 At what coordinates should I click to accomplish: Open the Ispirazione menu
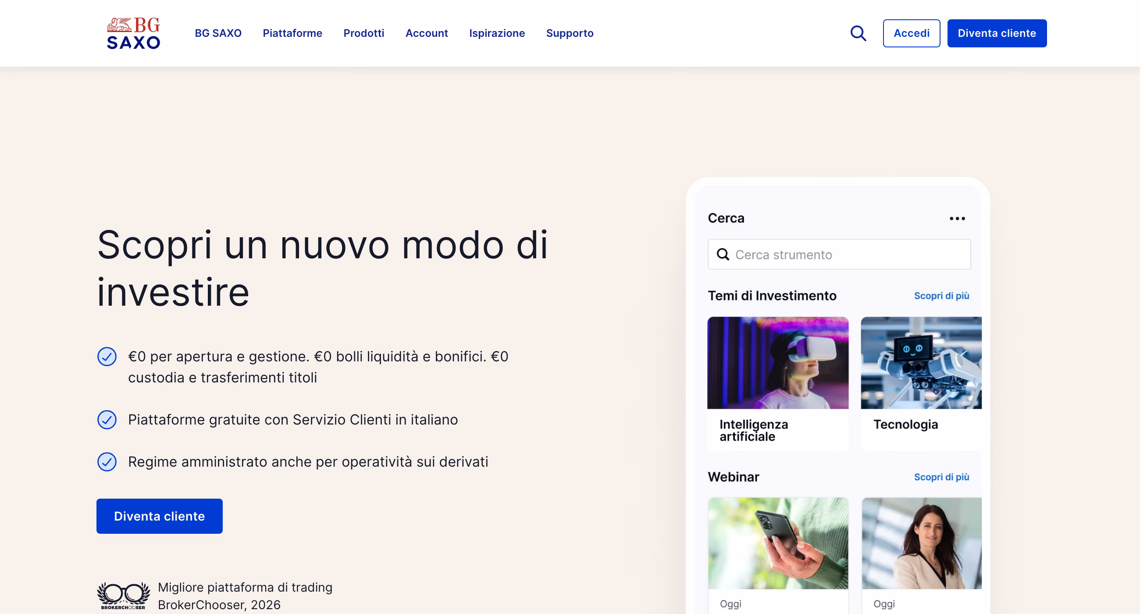click(497, 33)
